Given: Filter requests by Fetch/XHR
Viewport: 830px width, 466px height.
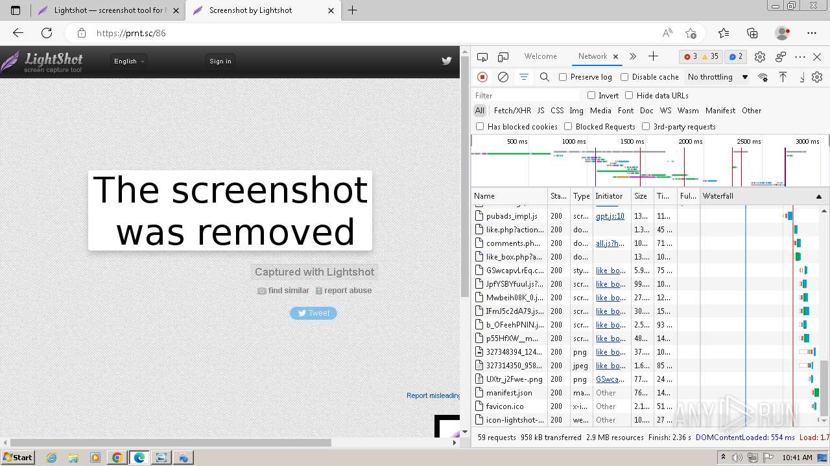Looking at the screenshot, I should (x=512, y=111).
